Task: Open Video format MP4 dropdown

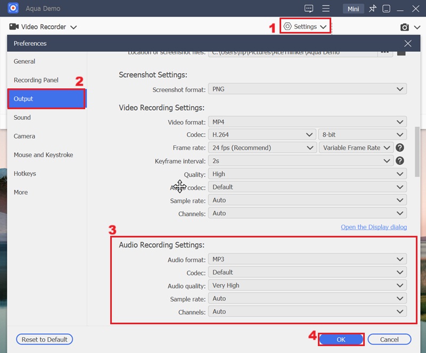Action: (x=307, y=122)
